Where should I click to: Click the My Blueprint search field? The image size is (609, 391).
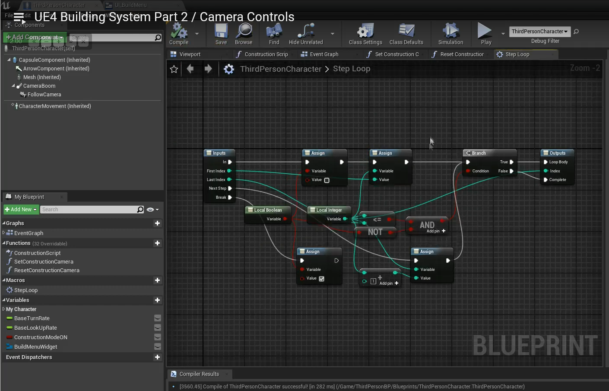coord(89,210)
